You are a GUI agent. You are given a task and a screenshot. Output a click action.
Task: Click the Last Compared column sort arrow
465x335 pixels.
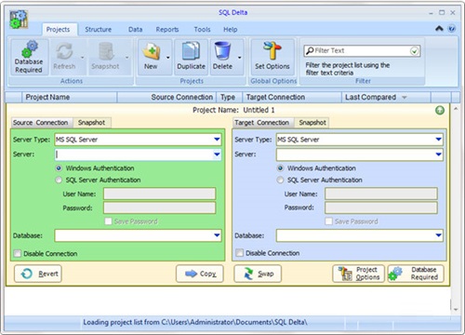pos(404,98)
